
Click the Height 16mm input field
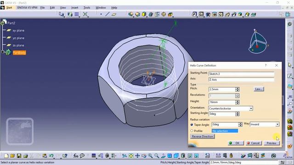click(x=222, y=102)
